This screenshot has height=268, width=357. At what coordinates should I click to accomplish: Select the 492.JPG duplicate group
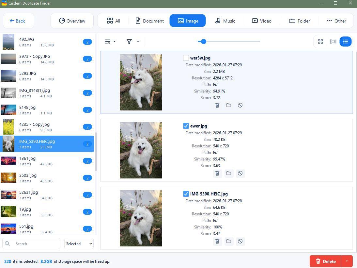coord(47,42)
